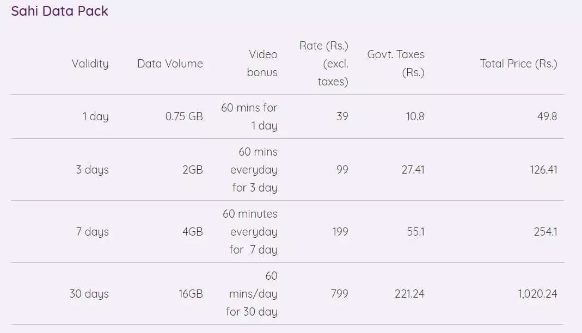
Task: Select the 254.1 total price cell
Action: [545, 232]
